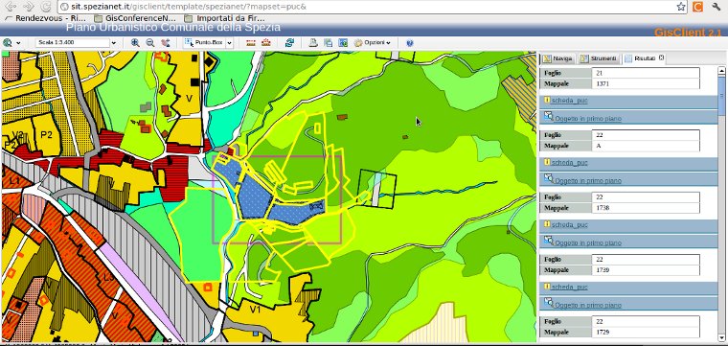
Task: Click the refresh map icon
Action: (289, 43)
